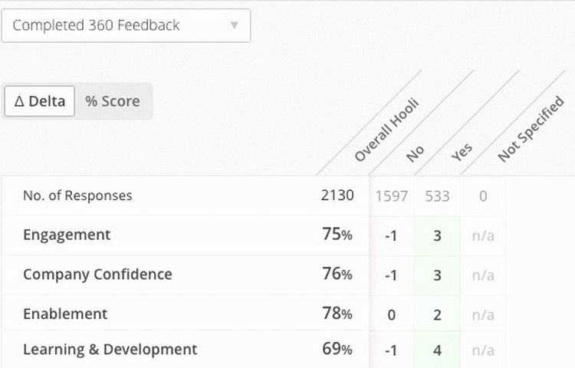Click the dropdown arrow beside Completed 360 Feedback

[x=235, y=25]
